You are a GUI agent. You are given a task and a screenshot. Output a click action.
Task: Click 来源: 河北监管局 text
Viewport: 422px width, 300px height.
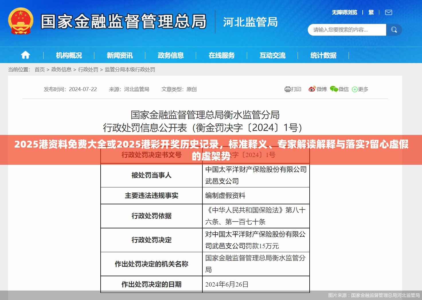coord(129,89)
